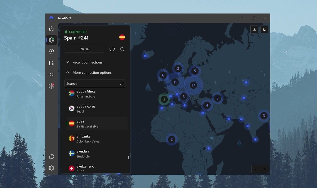Select Switzerland row in country list
Viewport: 317px width, 188px height.
[97, 168]
